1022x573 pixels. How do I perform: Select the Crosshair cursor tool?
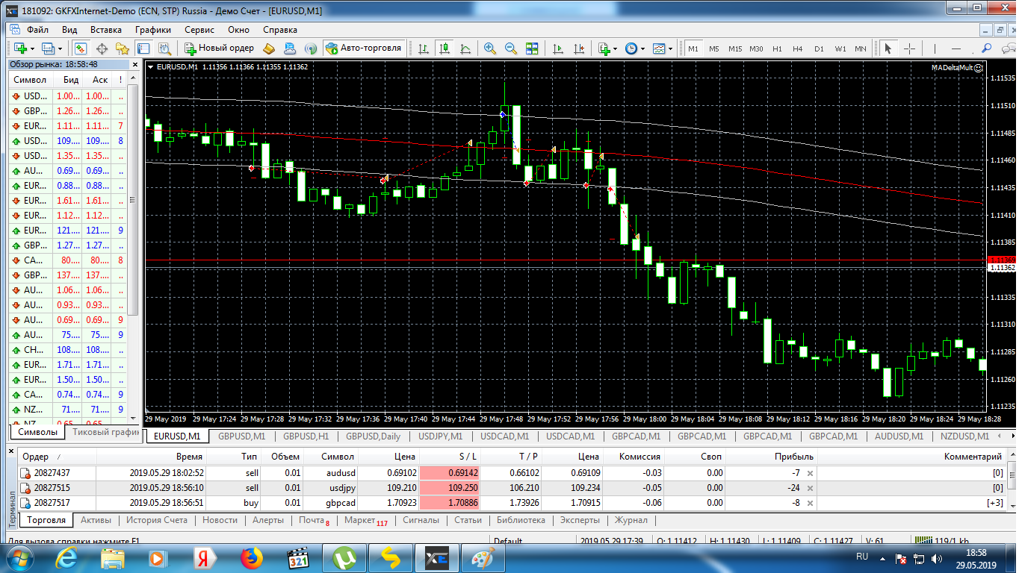909,48
